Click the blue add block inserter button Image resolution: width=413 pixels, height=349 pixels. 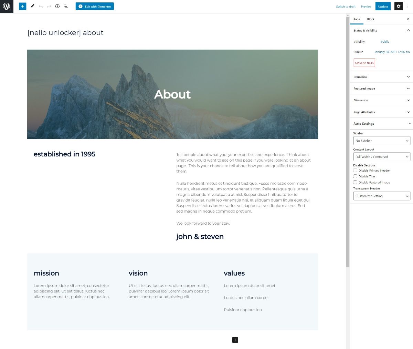[x=22, y=6]
